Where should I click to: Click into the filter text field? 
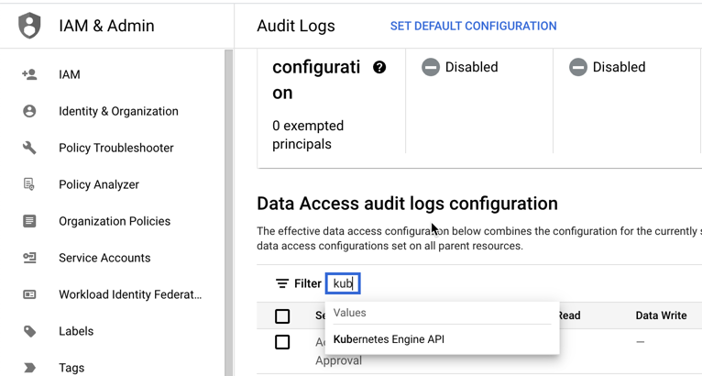pos(344,284)
